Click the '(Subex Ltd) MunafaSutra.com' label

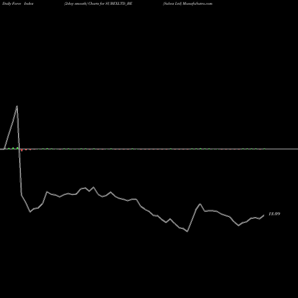(188, 4)
